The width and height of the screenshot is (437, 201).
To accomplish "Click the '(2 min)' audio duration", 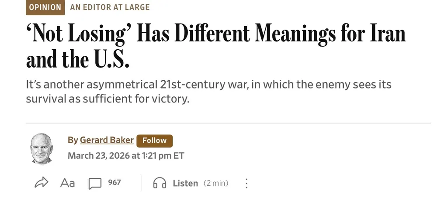I will point(216,183).
